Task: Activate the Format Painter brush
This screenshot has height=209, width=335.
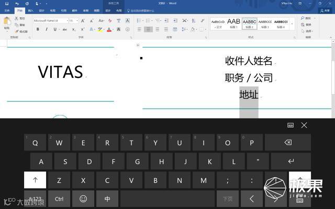Action: tap(21, 31)
